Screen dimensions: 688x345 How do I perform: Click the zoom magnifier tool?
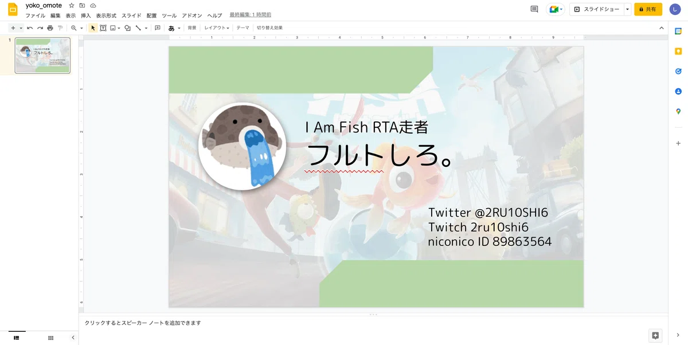click(x=73, y=28)
